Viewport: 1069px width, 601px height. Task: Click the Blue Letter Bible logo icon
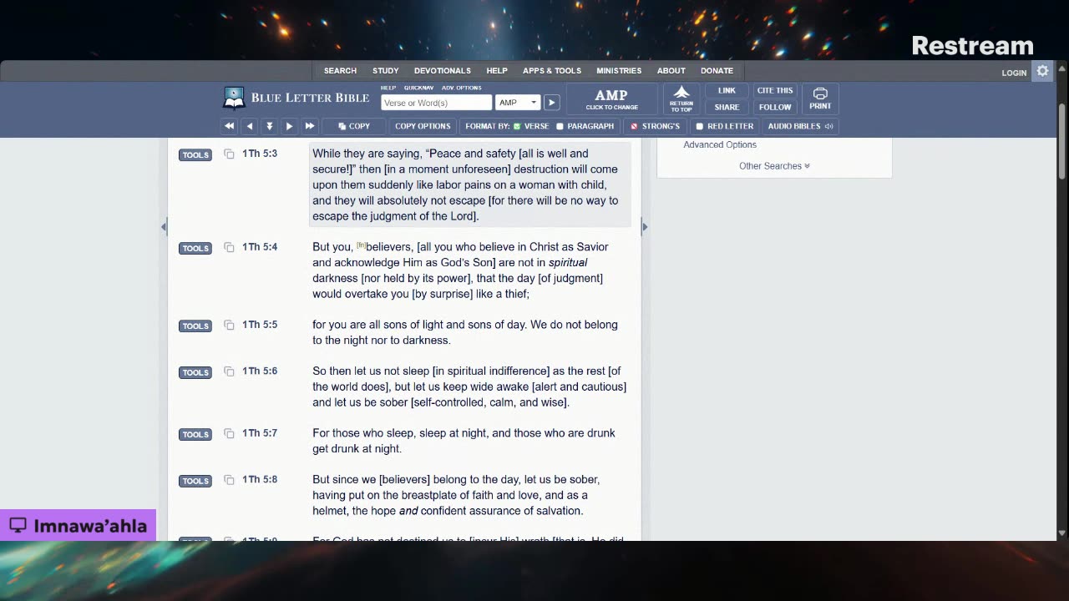(x=234, y=98)
